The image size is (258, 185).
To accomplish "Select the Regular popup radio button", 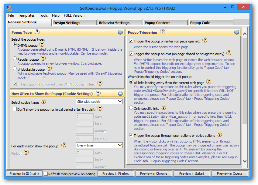I will coord(15,59).
